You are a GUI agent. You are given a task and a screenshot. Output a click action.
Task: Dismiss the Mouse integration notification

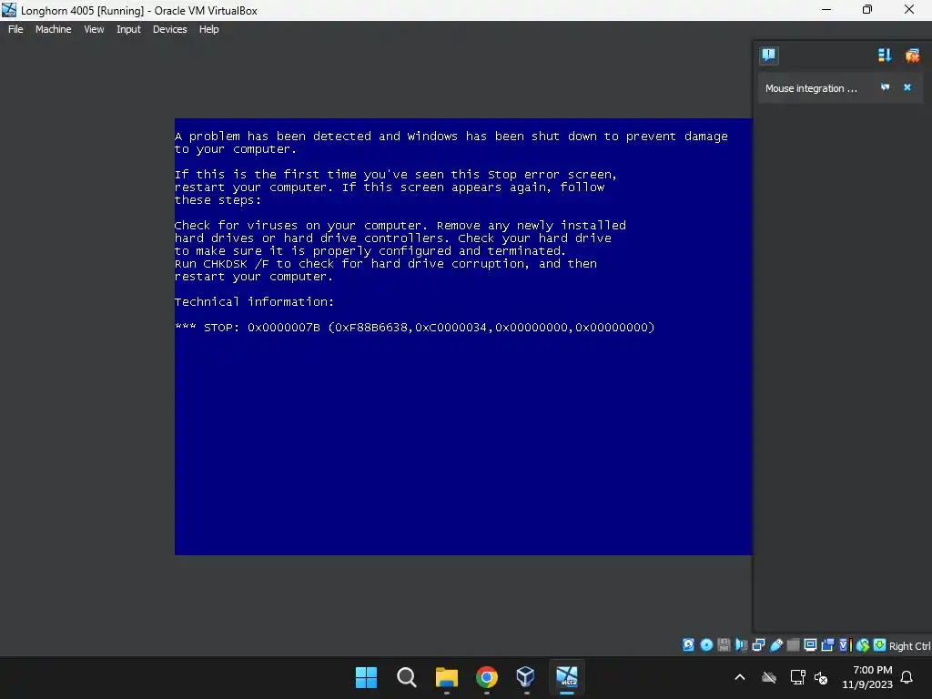pyautogui.click(x=907, y=87)
